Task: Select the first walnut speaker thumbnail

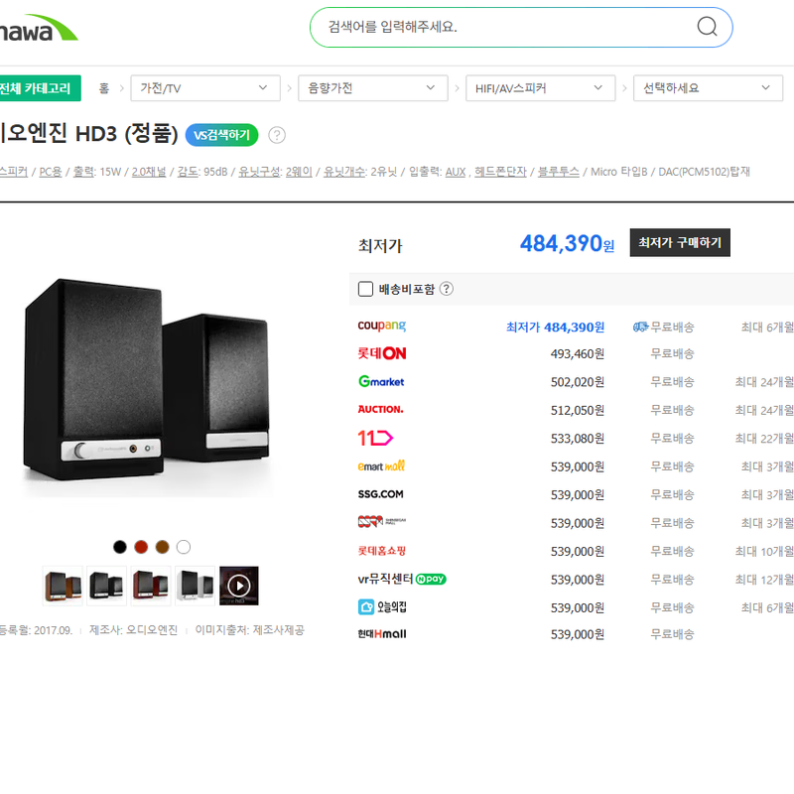Action: tap(63, 586)
